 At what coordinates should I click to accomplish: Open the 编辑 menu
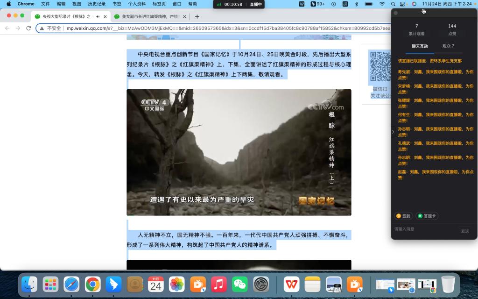(x=61, y=4)
